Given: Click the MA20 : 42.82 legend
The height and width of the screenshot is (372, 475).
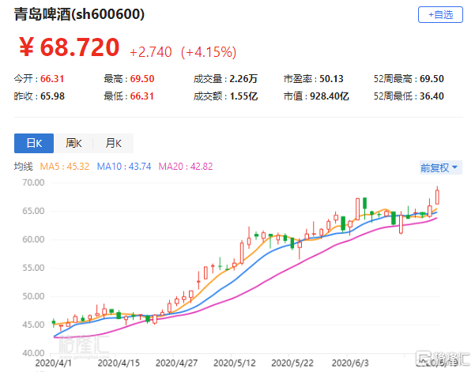Looking at the screenshot, I should point(186,167).
